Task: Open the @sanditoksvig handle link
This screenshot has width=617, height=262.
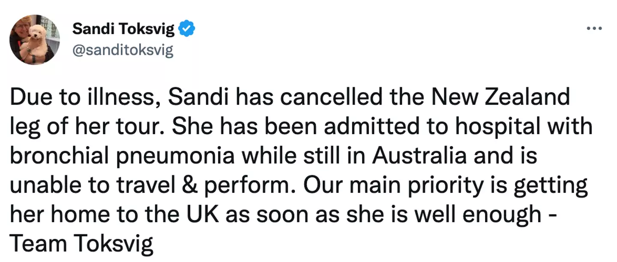Action: pyautogui.click(x=123, y=50)
